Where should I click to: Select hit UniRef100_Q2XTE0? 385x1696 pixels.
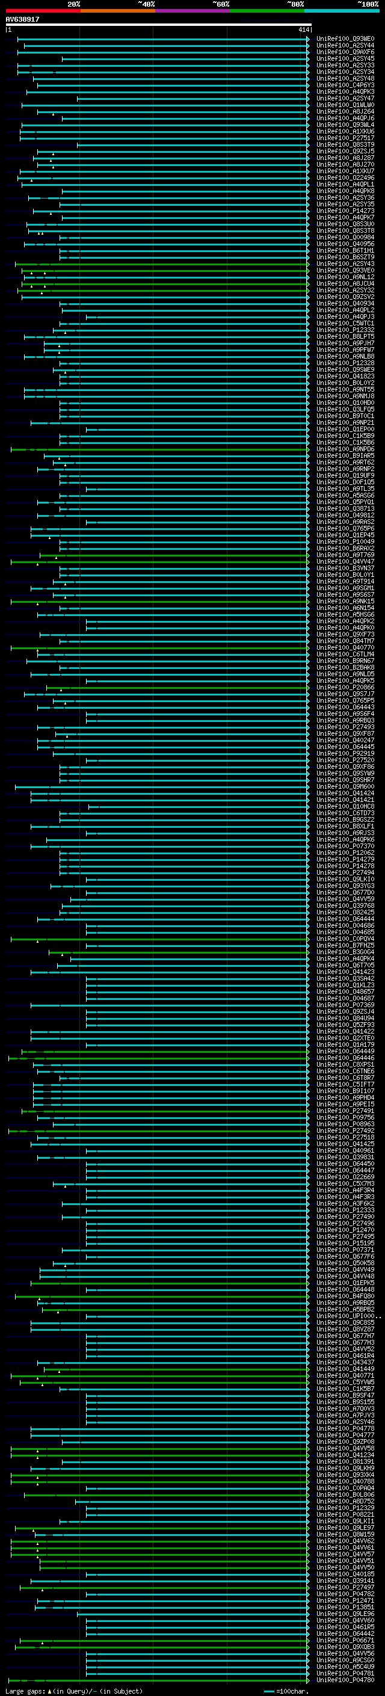(x=345, y=1038)
